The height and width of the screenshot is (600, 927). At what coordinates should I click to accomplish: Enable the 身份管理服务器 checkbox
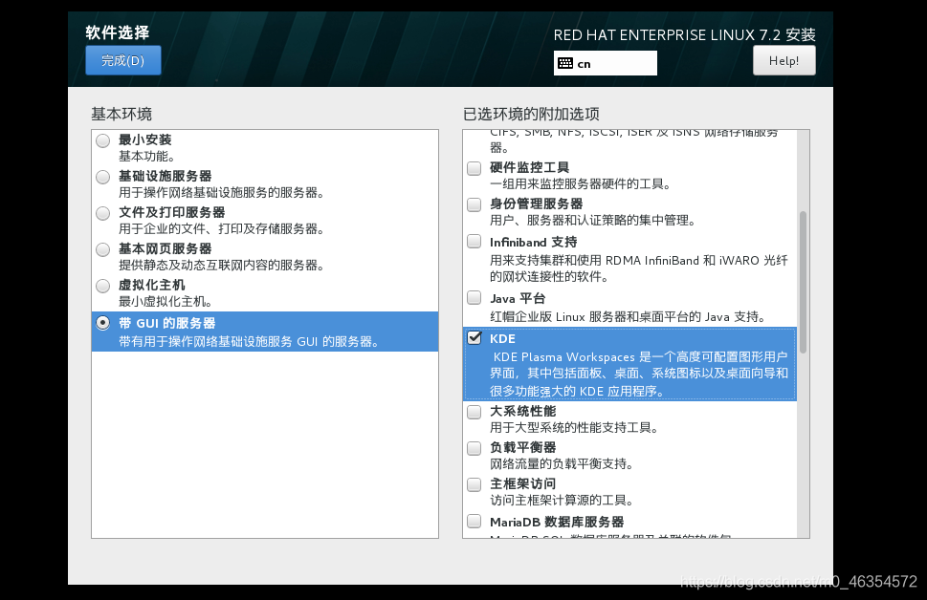[x=475, y=204]
